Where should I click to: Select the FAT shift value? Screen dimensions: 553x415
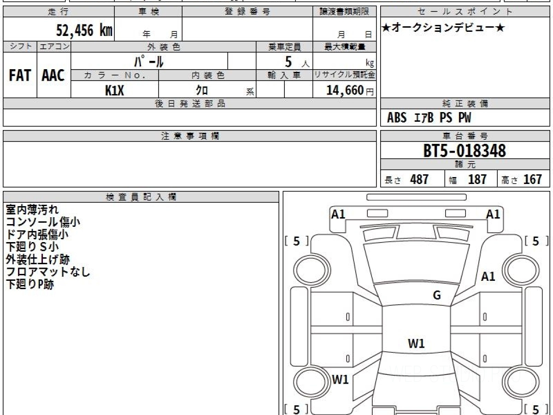tap(20, 76)
